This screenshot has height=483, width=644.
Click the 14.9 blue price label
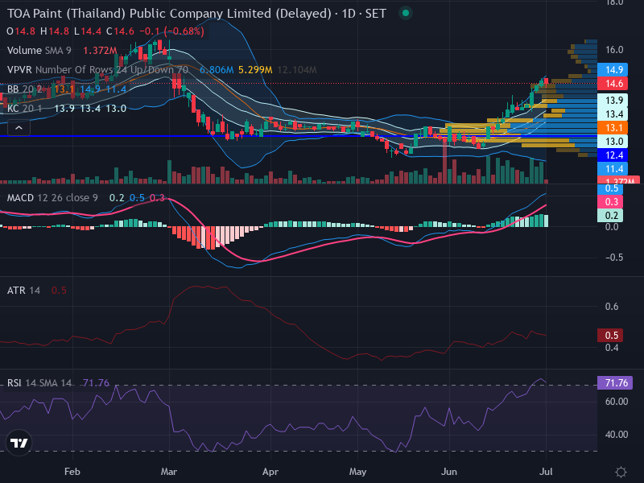tap(613, 70)
